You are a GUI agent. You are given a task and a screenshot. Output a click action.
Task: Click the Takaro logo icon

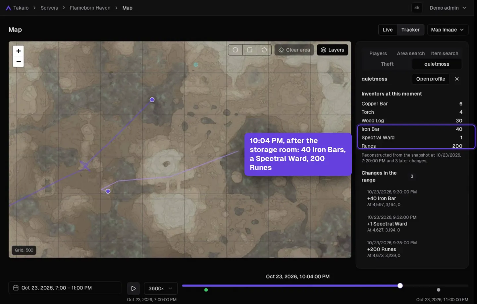(8, 8)
